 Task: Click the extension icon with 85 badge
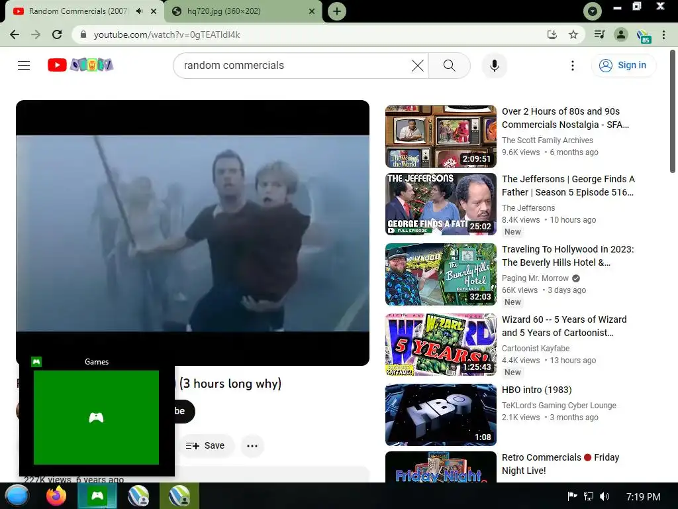[644, 36]
